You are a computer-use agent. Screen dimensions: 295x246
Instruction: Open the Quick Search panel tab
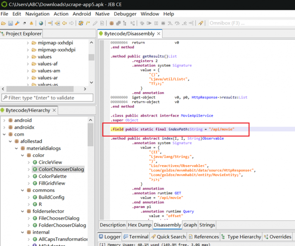tap(168, 237)
